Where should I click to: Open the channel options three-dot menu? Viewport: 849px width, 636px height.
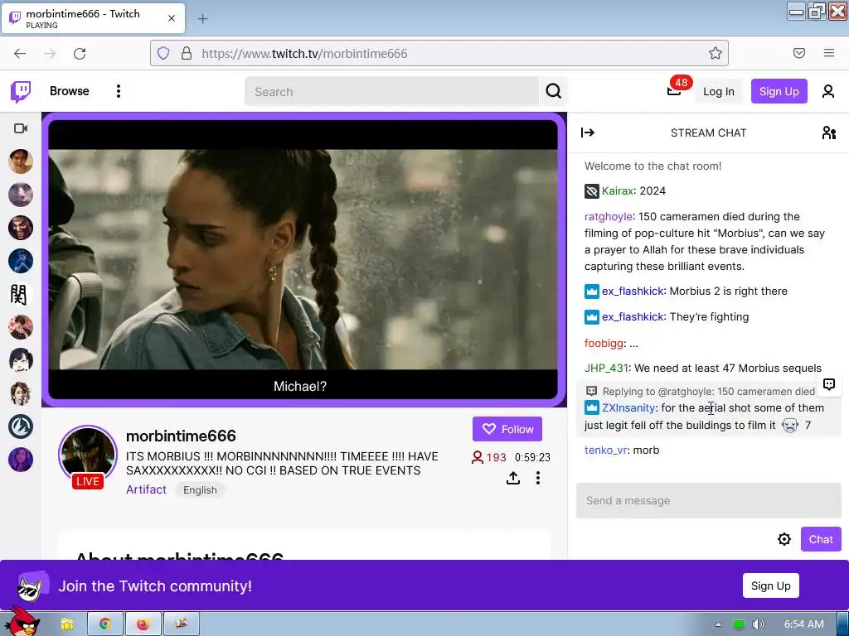[x=537, y=478]
